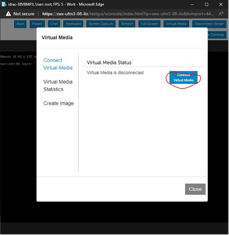Click the Disconnect Viewer button
This screenshot has width=229, height=235.
pyautogui.click(x=209, y=24)
